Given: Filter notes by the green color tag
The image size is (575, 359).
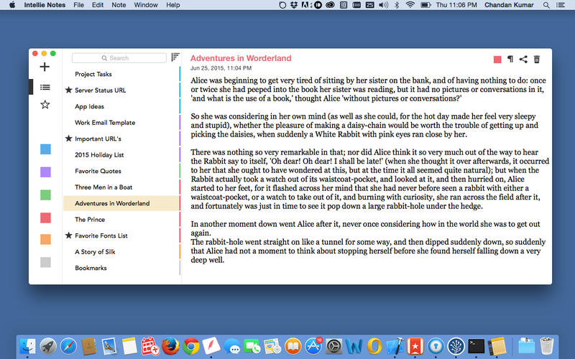Looking at the screenshot, I should 45,195.
